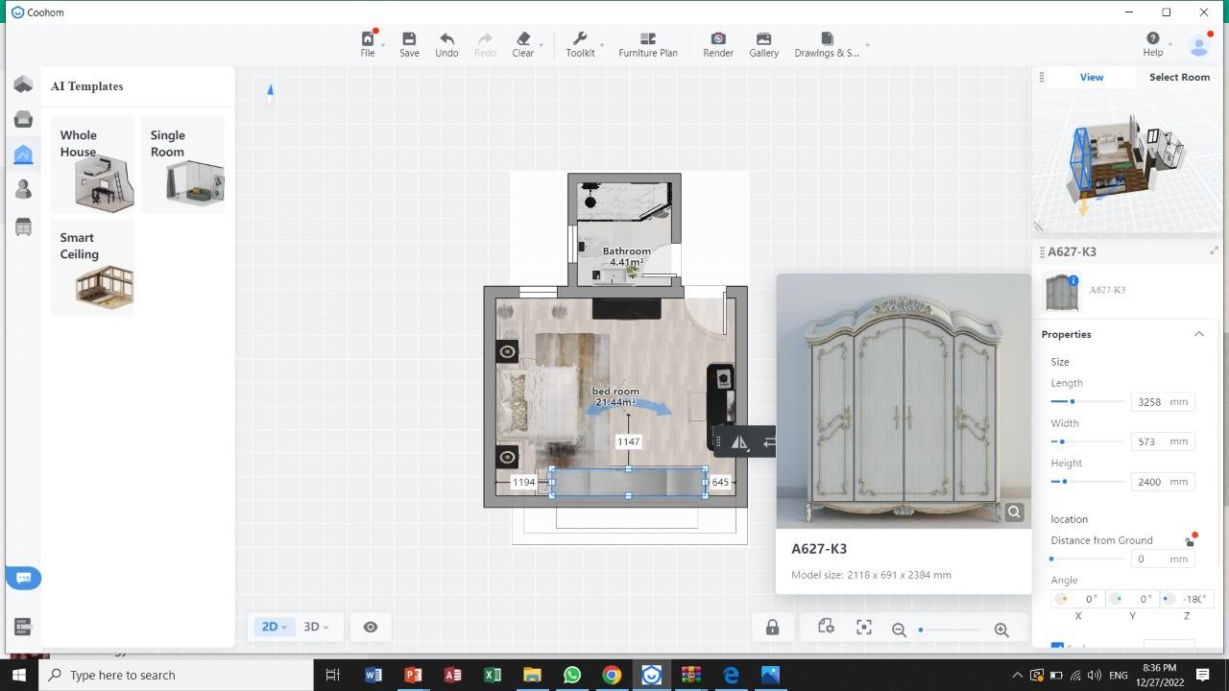Undo the last action
The image size is (1229, 691).
(x=446, y=44)
